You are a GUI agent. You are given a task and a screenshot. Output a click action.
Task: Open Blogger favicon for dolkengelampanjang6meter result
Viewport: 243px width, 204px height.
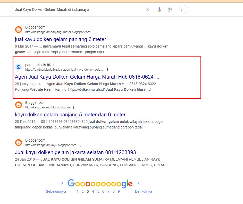(19, 29)
